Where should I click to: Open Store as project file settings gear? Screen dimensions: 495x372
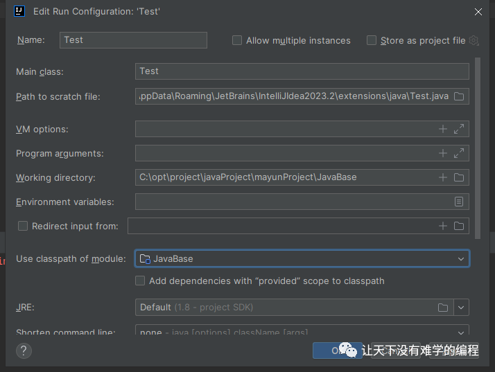[x=474, y=40]
